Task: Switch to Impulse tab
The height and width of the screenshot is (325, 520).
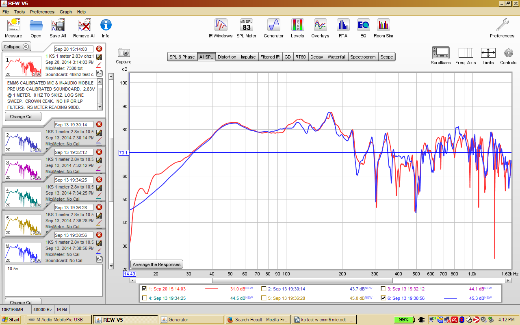Action: point(248,57)
